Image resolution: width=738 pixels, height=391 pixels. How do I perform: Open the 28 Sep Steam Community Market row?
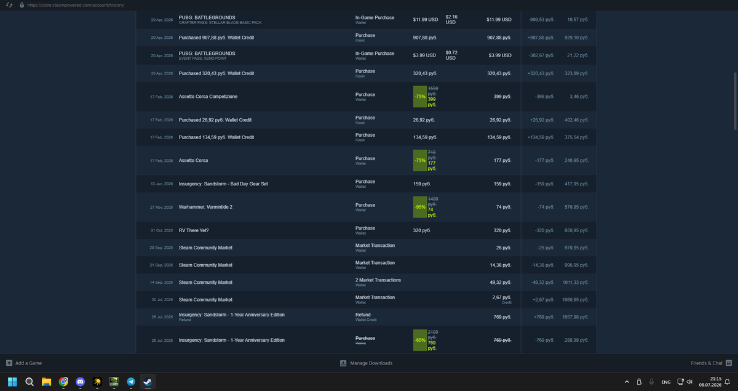click(x=367, y=248)
